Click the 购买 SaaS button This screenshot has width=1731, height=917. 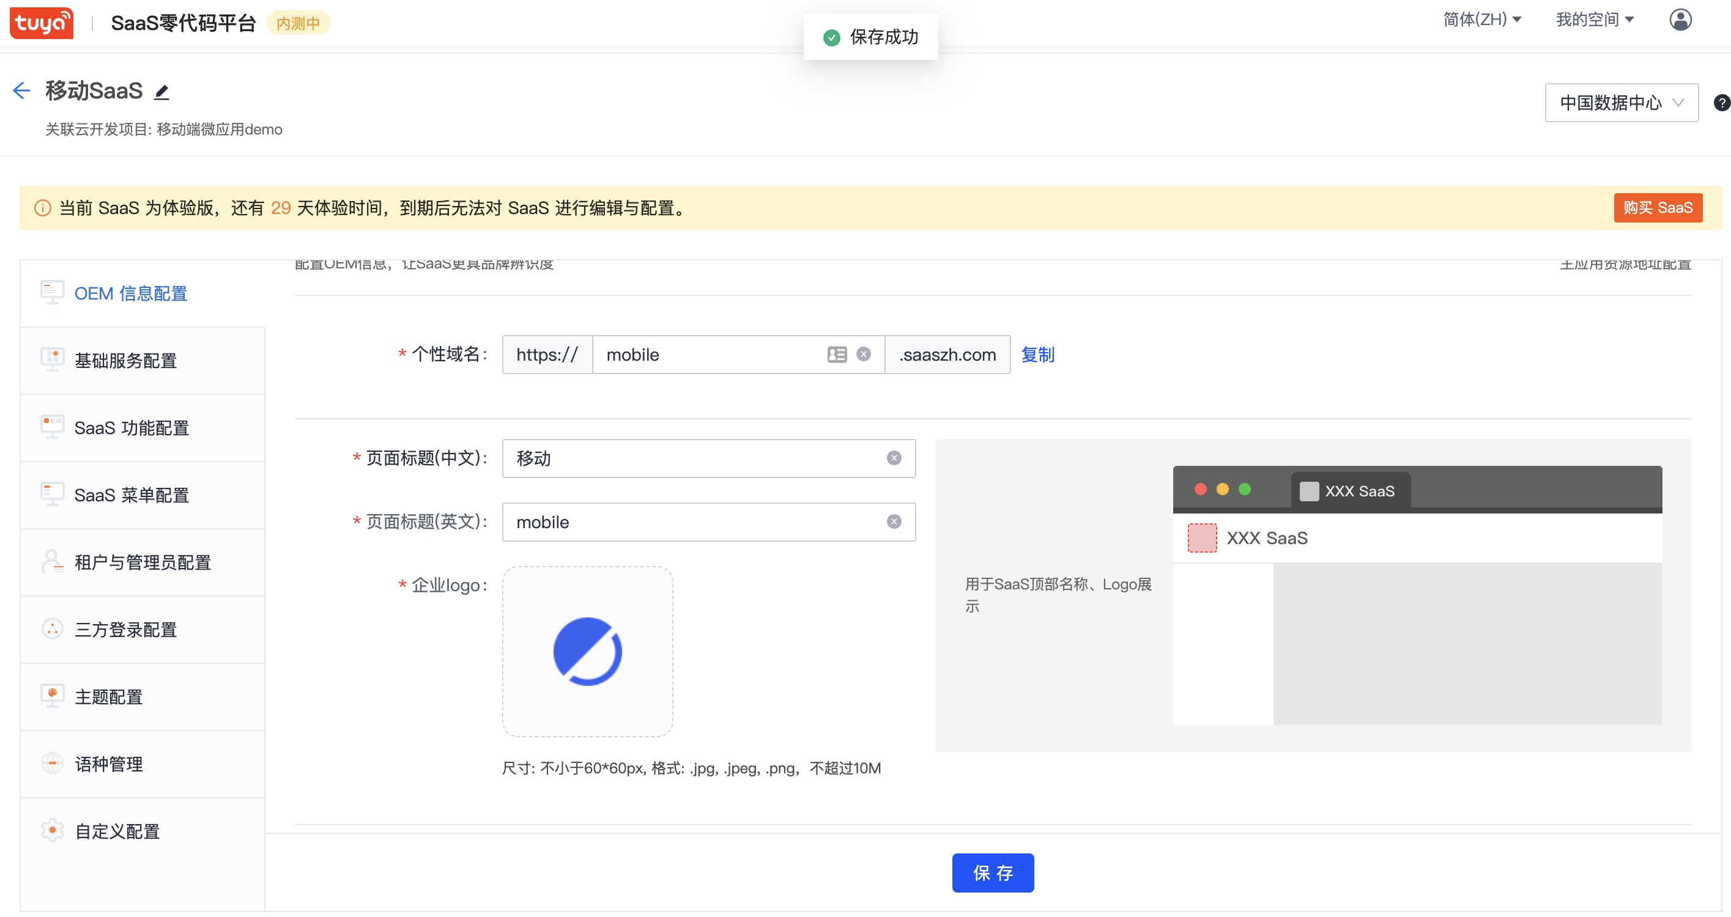pyautogui.click(x=1657, y=208)
